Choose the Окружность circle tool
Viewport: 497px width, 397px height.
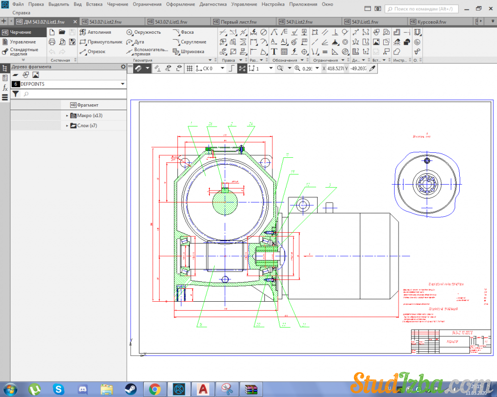pyautogui.click(x=143, y=32)
